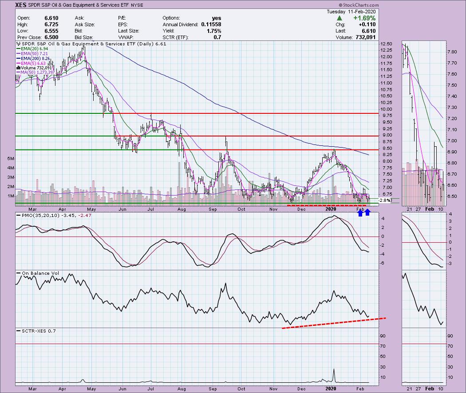
Task: Click the Last price value in the header
Action: 369,31
